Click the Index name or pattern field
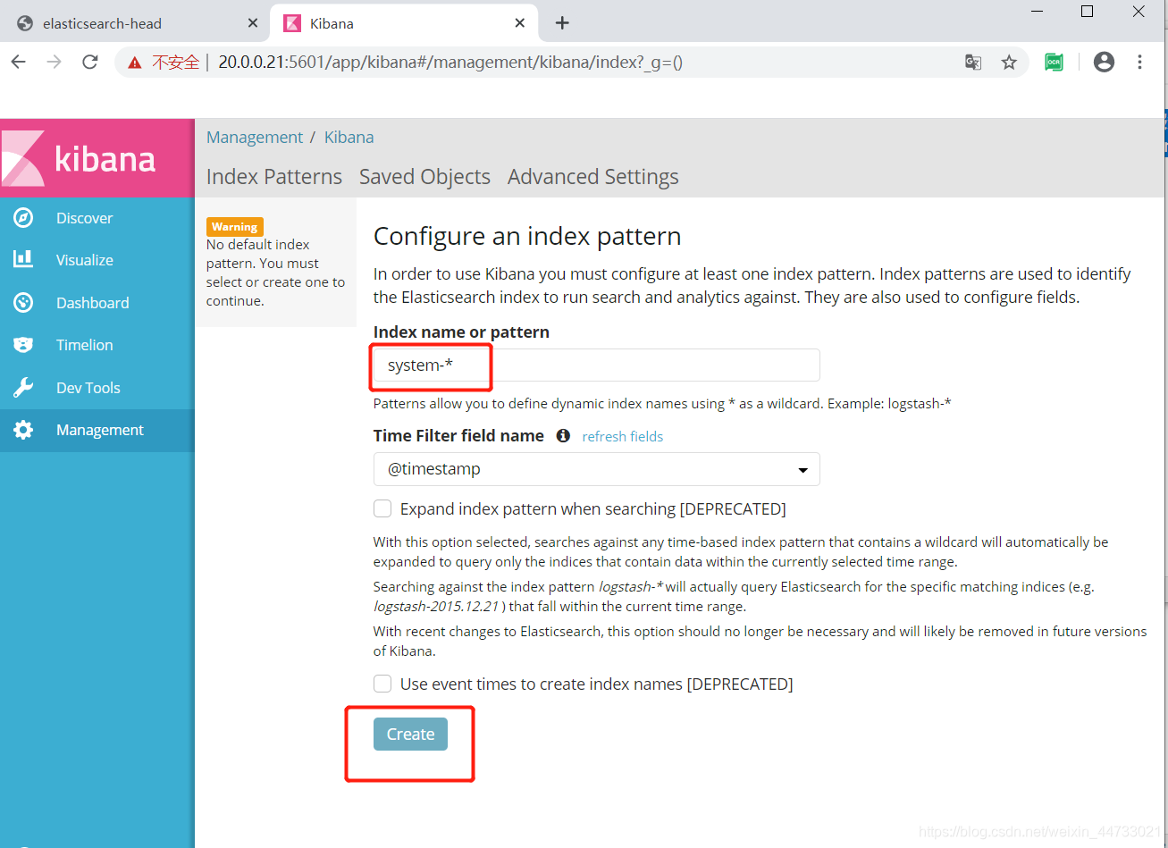 [596, 365]
